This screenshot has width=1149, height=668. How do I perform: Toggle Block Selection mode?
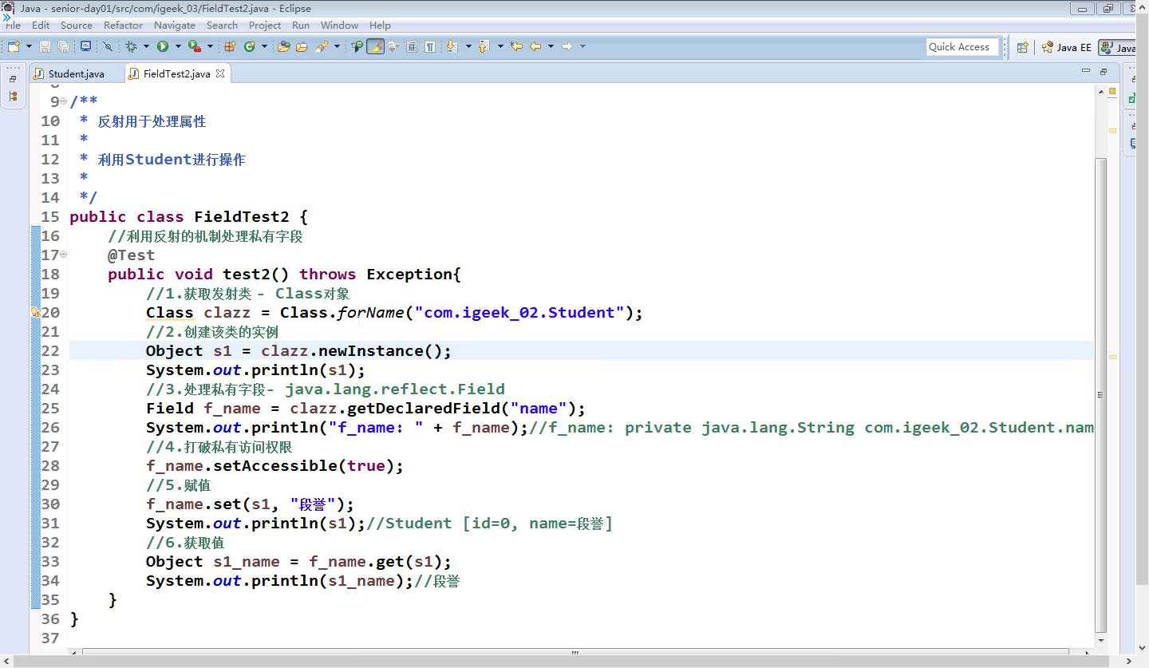tap(412, 46)
